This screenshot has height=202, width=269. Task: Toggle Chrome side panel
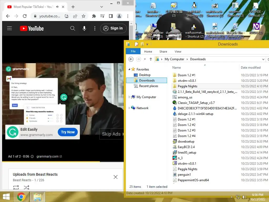click(x=111, y=16)
